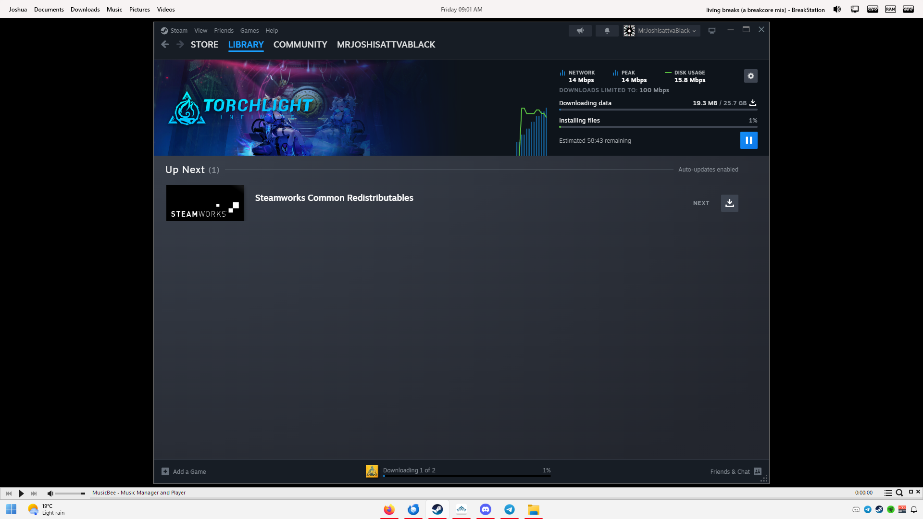Open MusicBee search magnifier

(899, 493)
